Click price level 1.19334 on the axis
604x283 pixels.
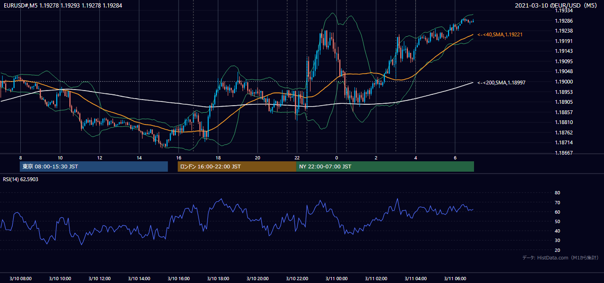coord(563,10)
